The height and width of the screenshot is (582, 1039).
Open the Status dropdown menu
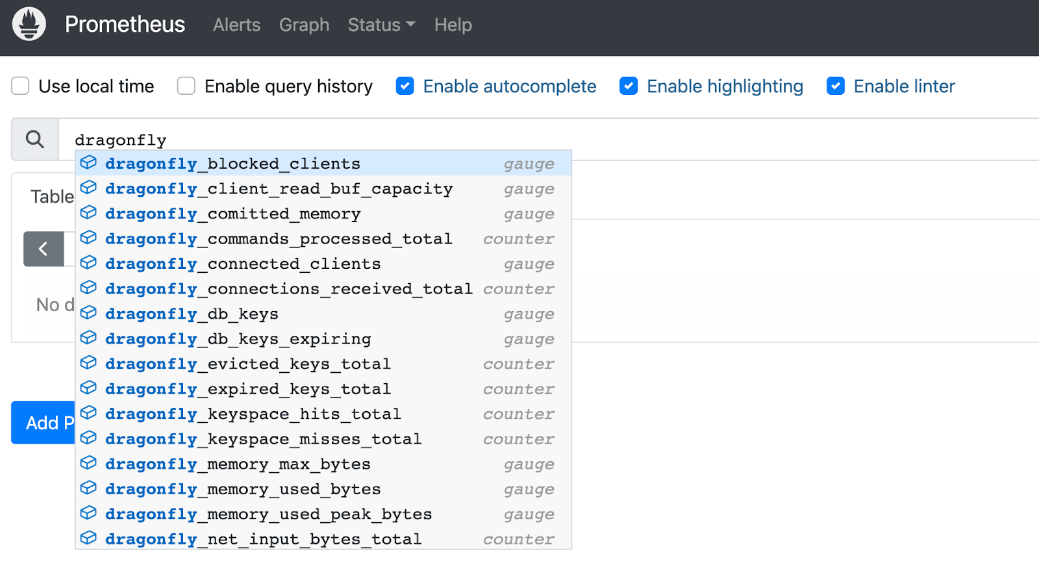(x=381, y=25)
